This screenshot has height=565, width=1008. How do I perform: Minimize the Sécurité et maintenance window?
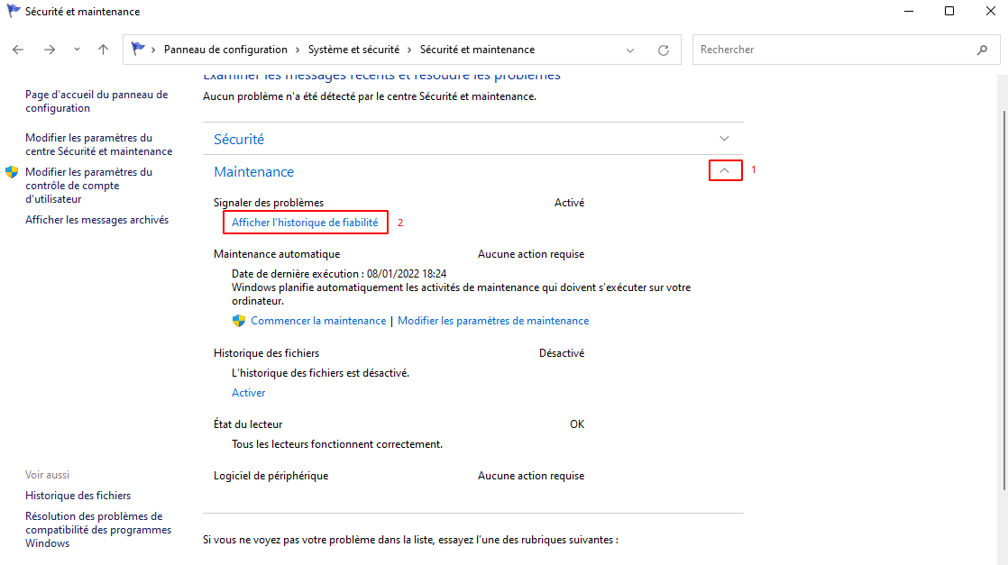point(908,11)
